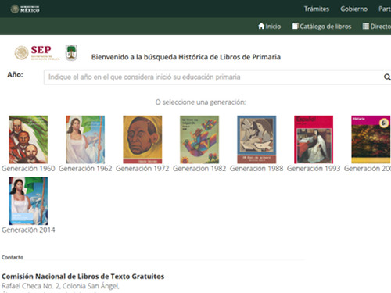Click the grid icon beside Directorio
Screen dimensions: 391x293
point(366,26)
